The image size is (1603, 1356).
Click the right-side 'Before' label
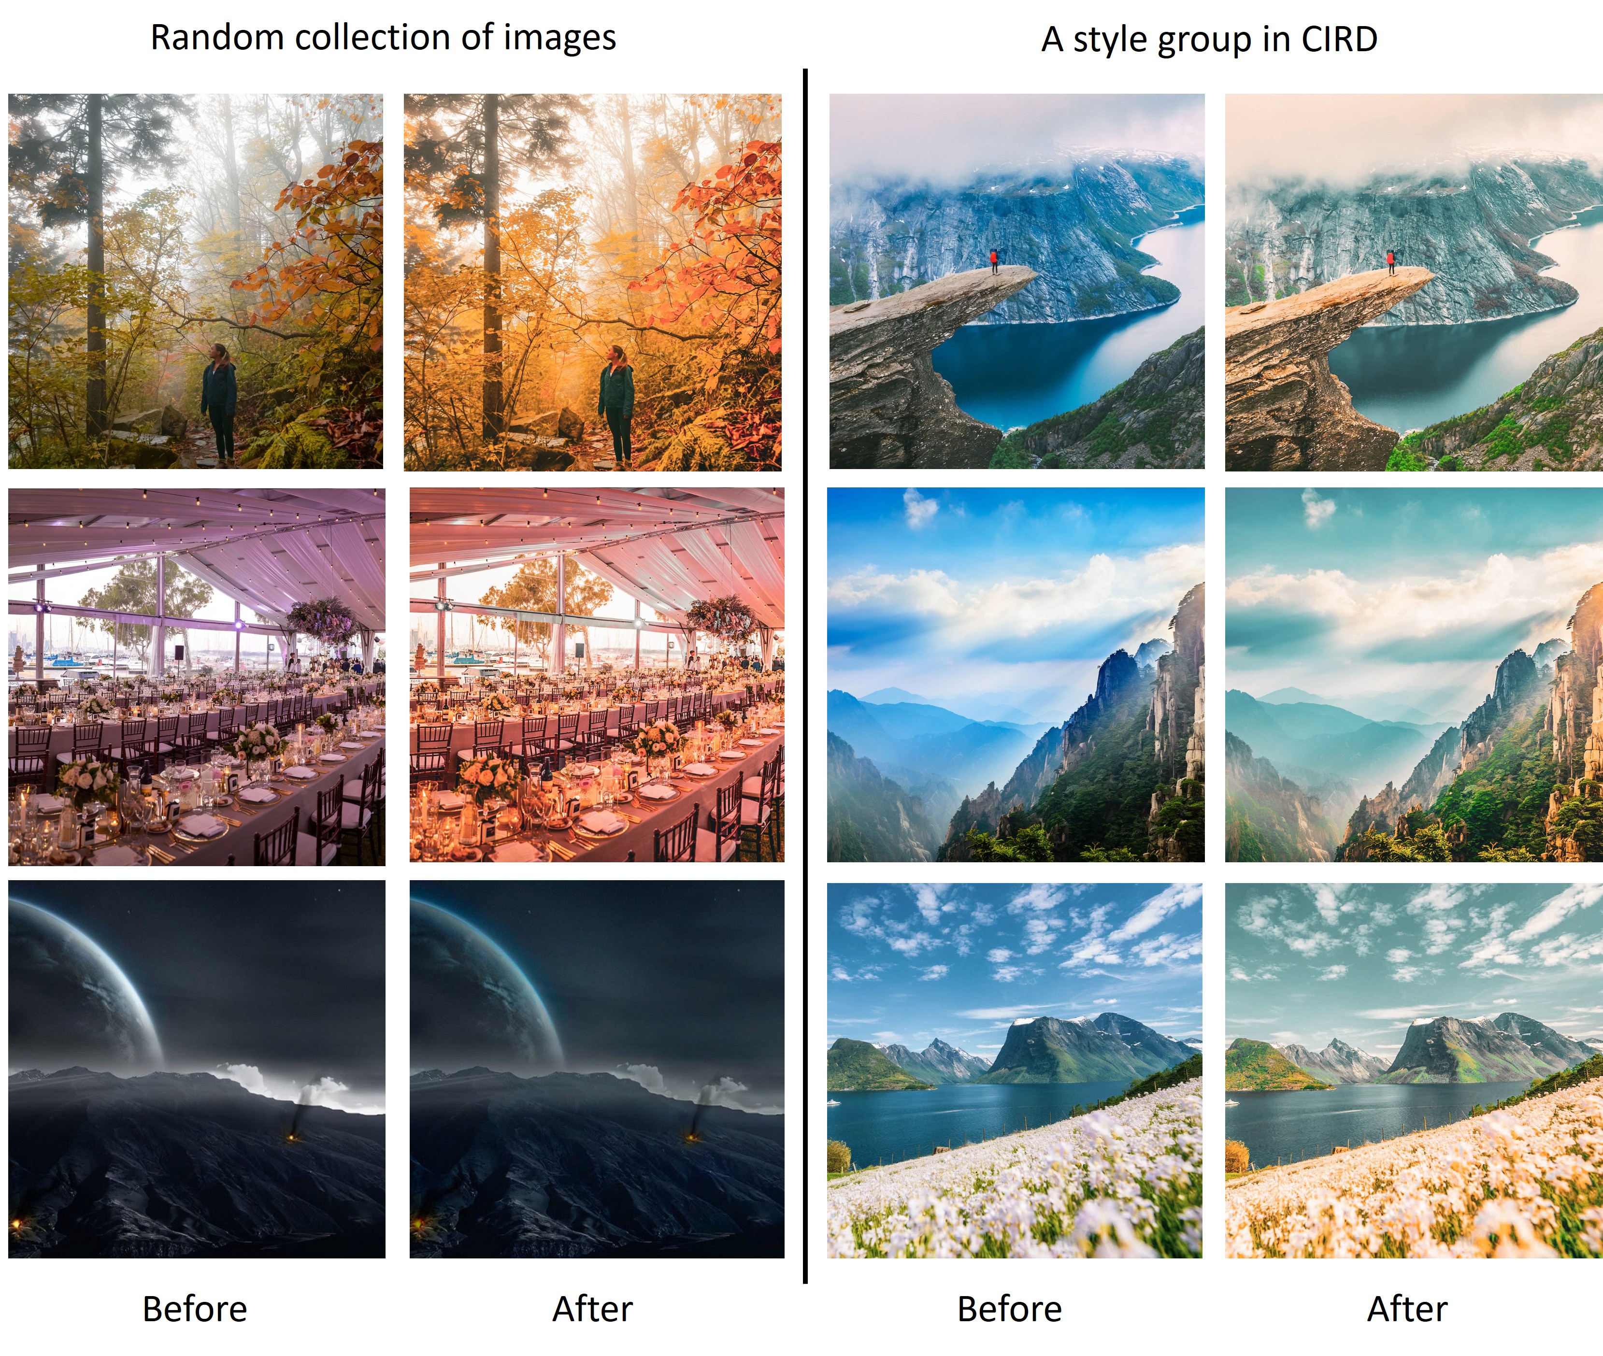(1009, 1308)
